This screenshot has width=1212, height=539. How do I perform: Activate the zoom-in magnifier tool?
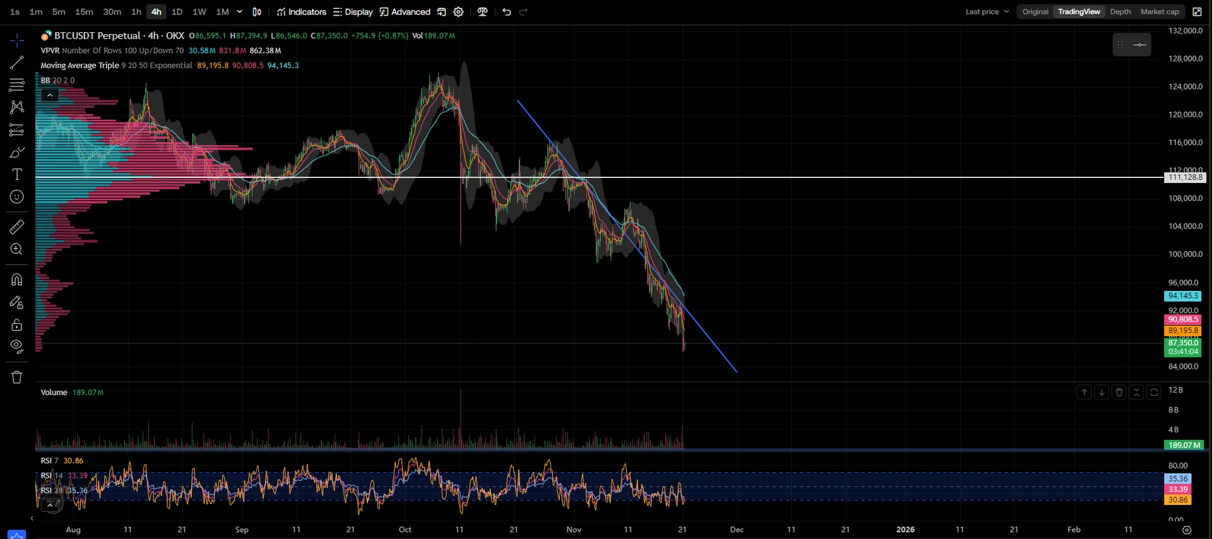click(x=17, y=249)
